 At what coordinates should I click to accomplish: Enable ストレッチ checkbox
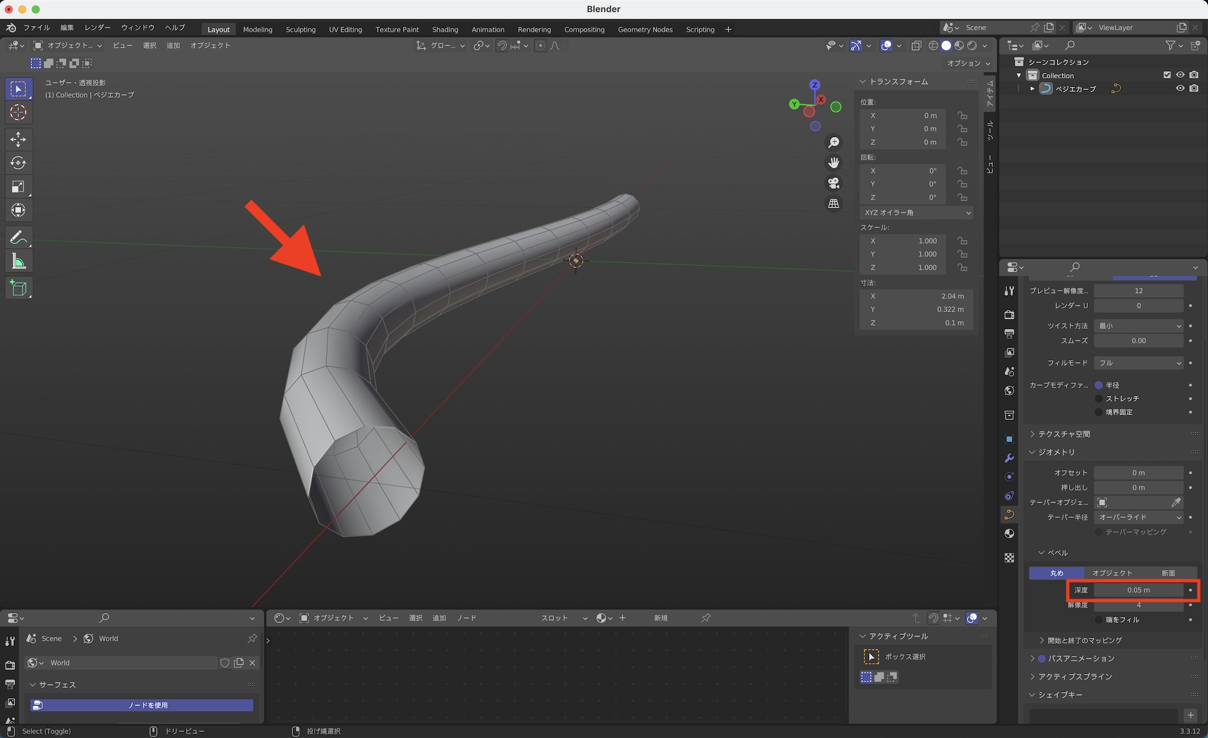[x=1099, y=398]
